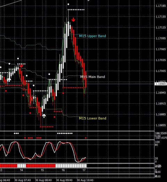Click the current price tag 1.16969

click(x=161, y=84)
